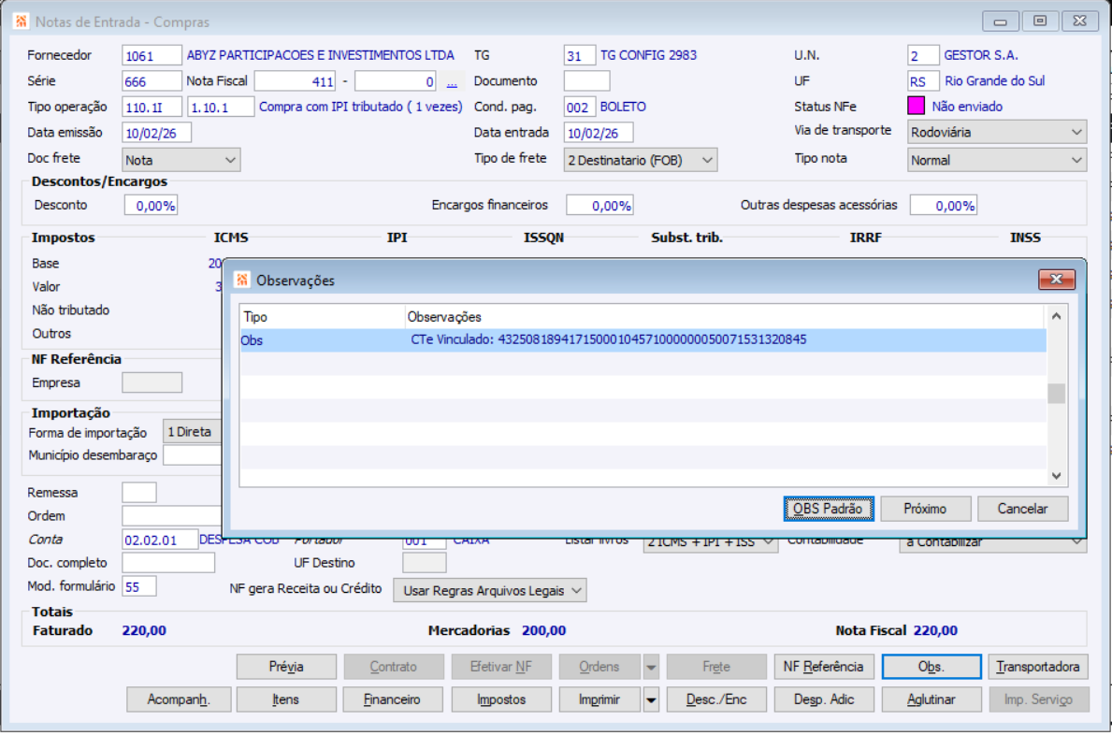The image size is (1112, 735).
Task: Click the Conta field 02.02.01
Action: click(160, 540)
